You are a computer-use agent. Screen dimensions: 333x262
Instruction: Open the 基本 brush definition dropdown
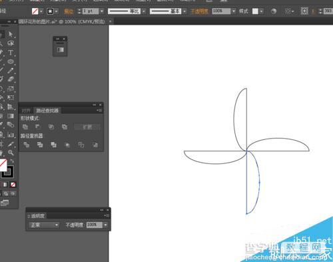184,11
